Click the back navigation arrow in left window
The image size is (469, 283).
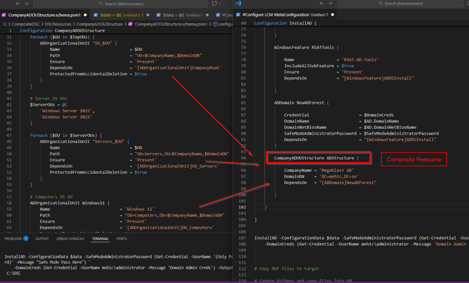(17, 4)
